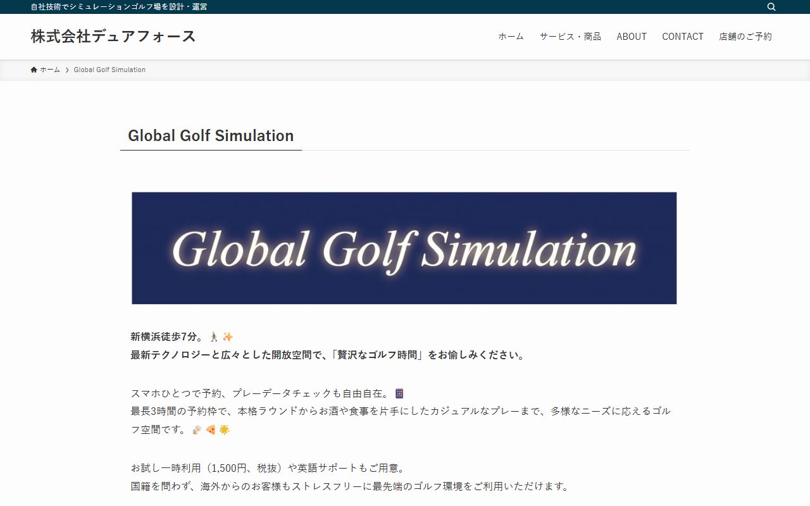Image resolution: width=810 pixels, height=506 pixels.
Task: Click Global Golf Simulation breadcrumb text
Action: pyautogui.click(x=109, y=70)
